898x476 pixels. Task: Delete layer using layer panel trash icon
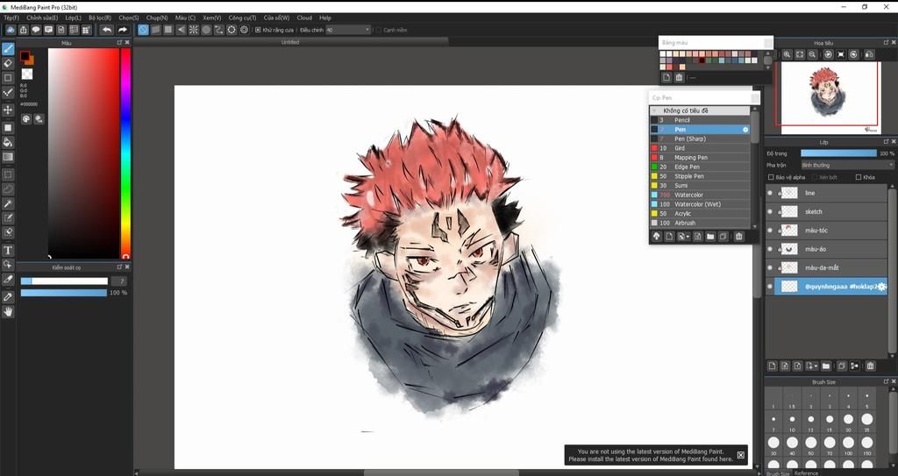click(x=870, y=366)
